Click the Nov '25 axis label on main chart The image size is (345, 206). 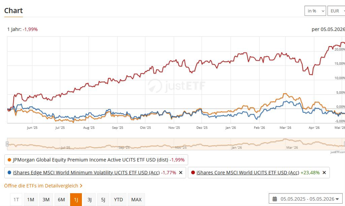click(x=174, y=128)
